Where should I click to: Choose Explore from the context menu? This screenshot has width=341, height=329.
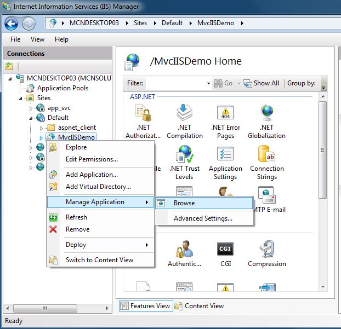[100, 147]
